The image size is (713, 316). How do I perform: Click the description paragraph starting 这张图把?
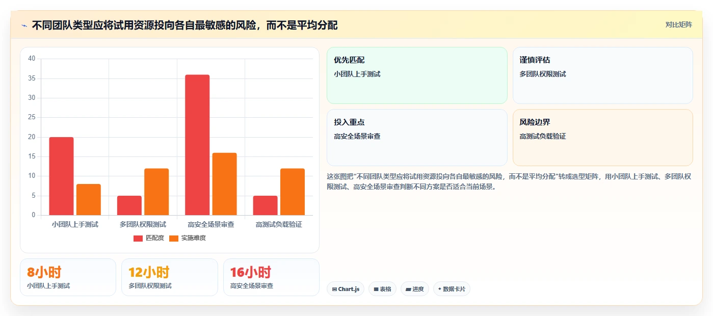pos(509,181)
